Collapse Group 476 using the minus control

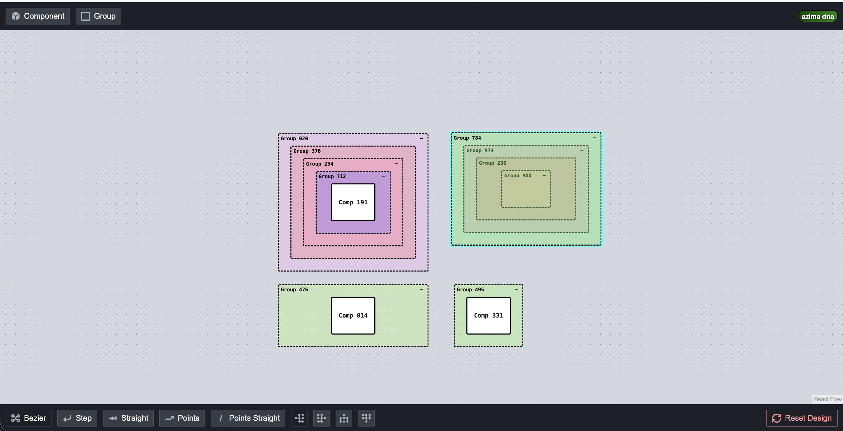[422, 289]
